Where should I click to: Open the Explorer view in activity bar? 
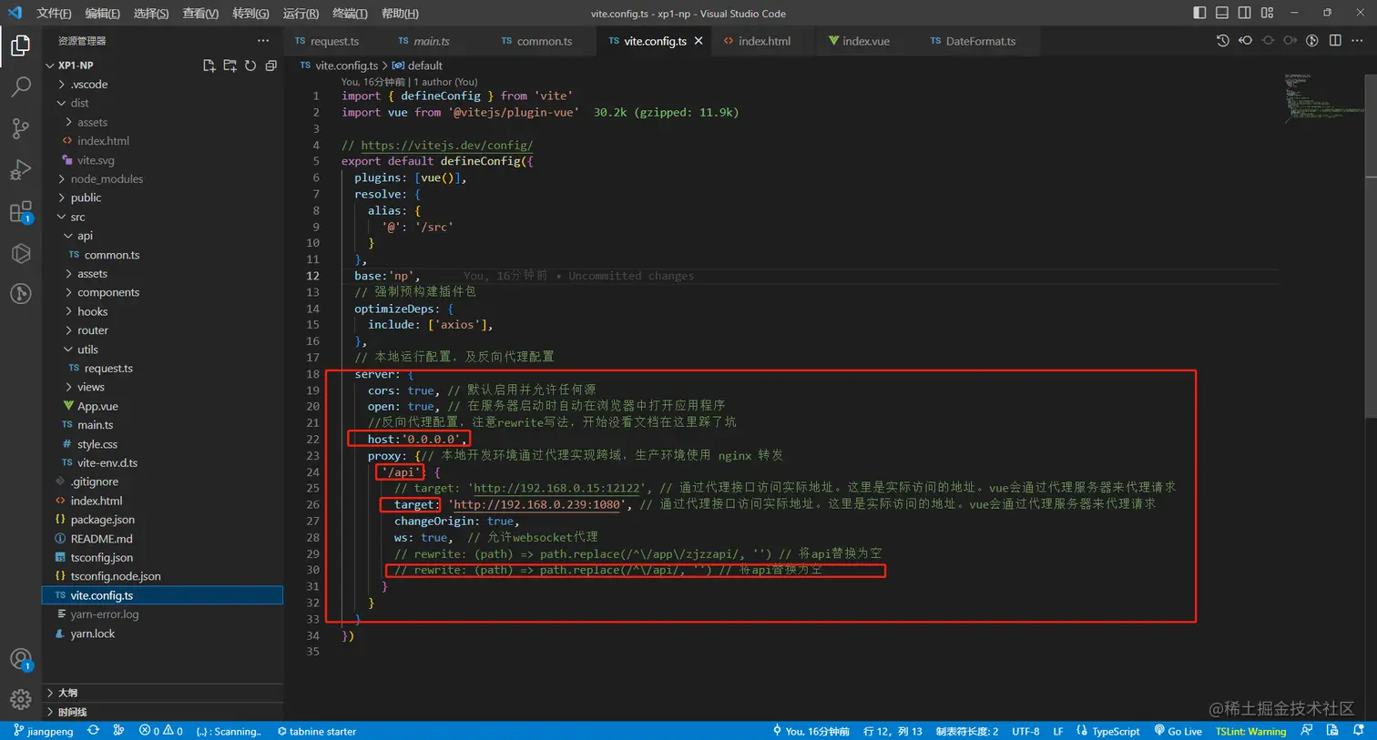tap(20, 46)
